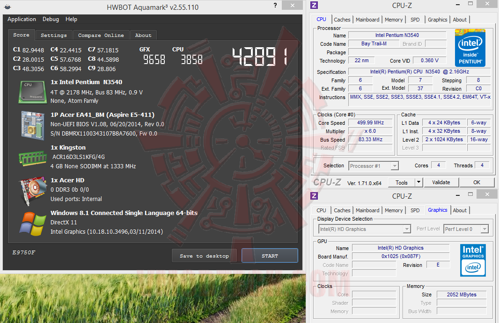
Task: Click the Windows 8.1 Connected Single Language heading
Action: click(124, 213)
